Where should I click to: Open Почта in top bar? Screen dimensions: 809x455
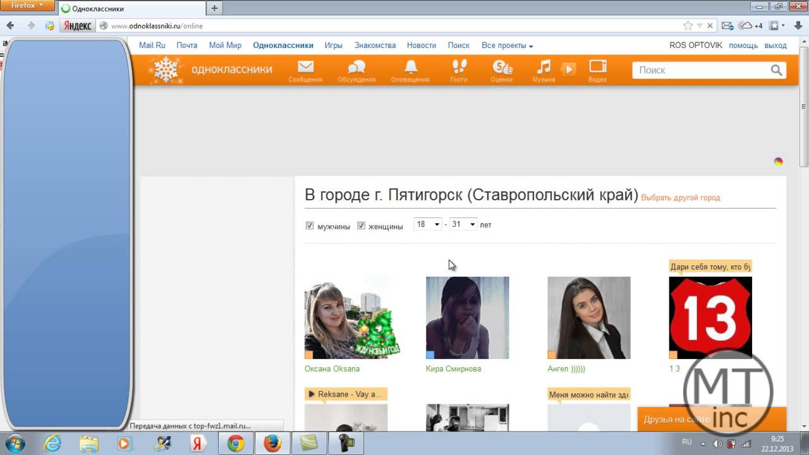[187, 45]
